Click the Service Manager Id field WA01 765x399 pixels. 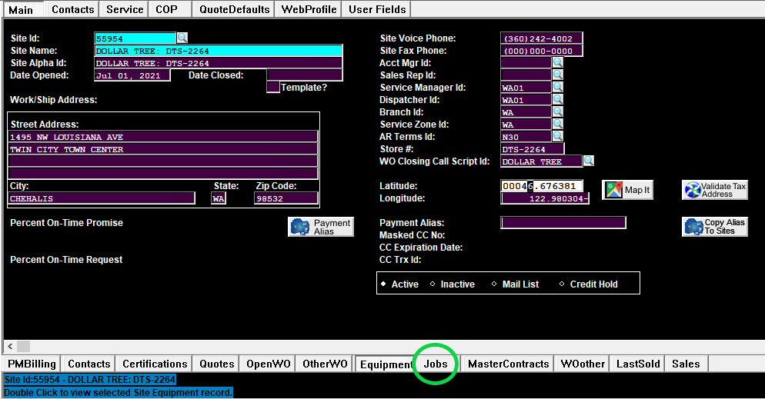pyautogui.click(x=526, y=88)
